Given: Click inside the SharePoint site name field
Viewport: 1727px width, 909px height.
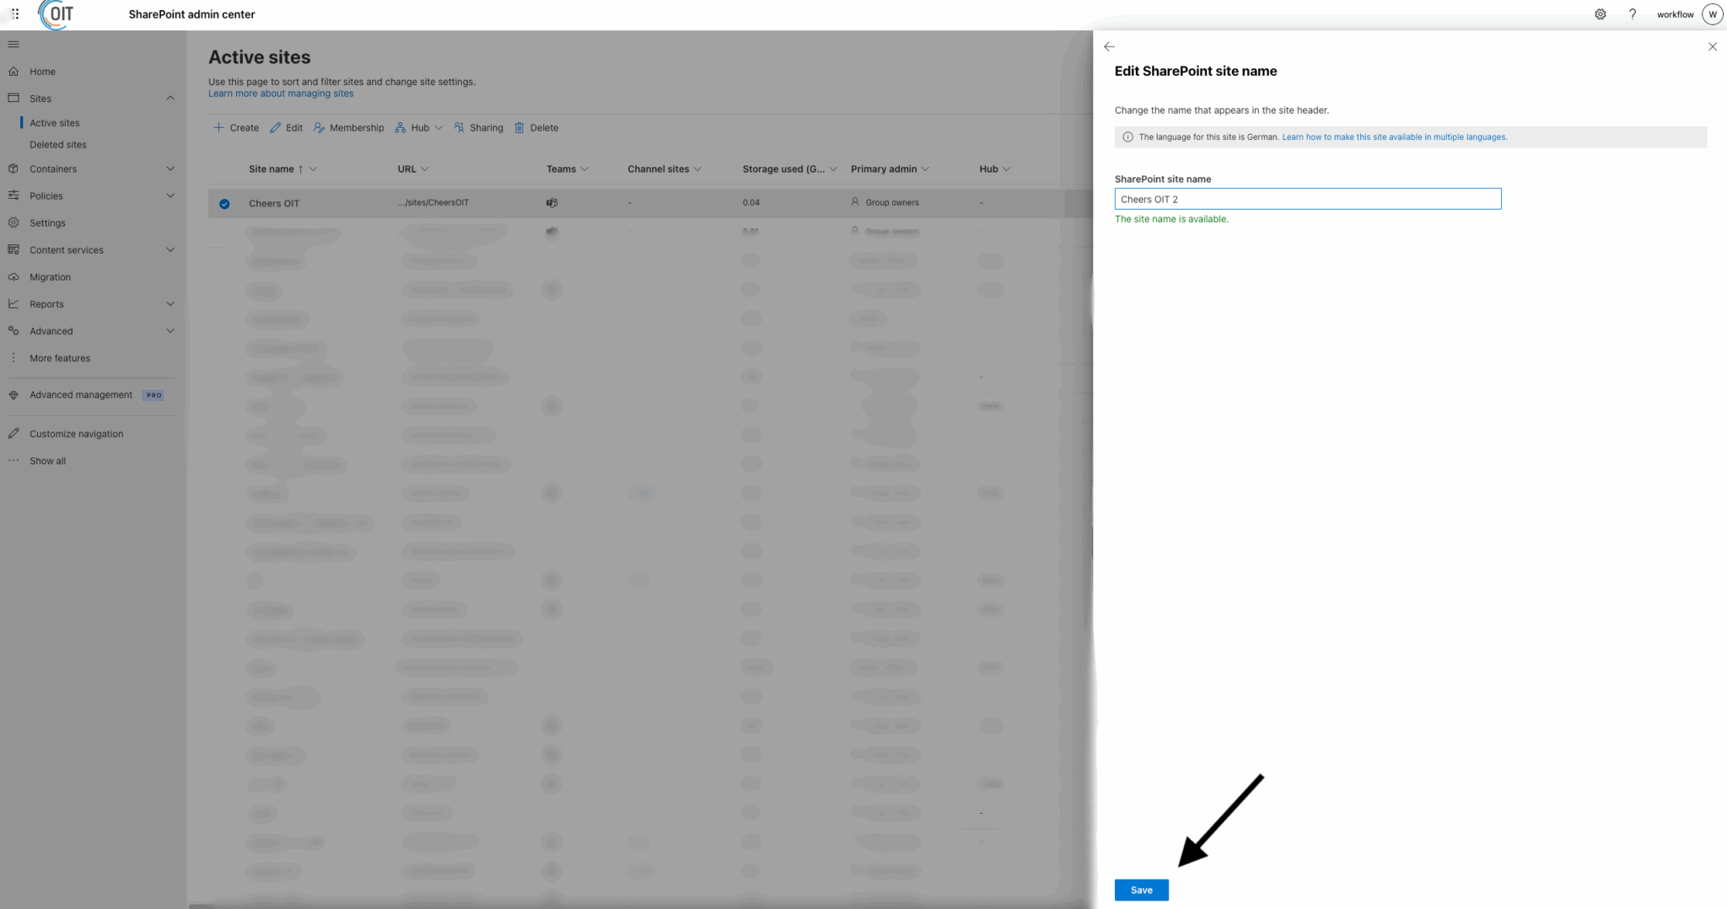Looking at the screenshot, I should (x=1307, y=199).
